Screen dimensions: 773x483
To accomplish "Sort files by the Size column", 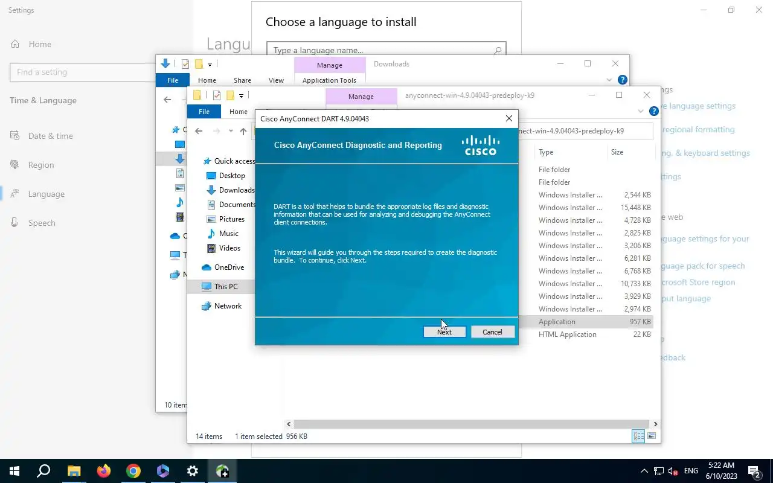I will [630, 152].
